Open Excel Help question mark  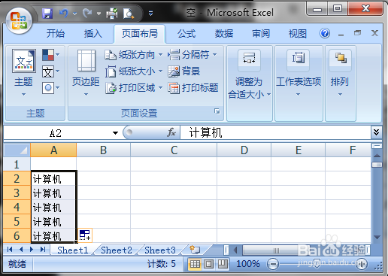click(325, 33)
